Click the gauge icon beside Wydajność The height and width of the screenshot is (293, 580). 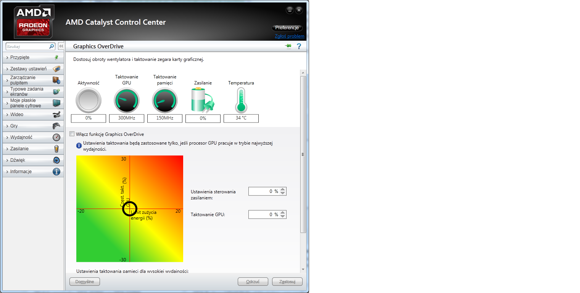pyautogui.click(x=56, y=137)
